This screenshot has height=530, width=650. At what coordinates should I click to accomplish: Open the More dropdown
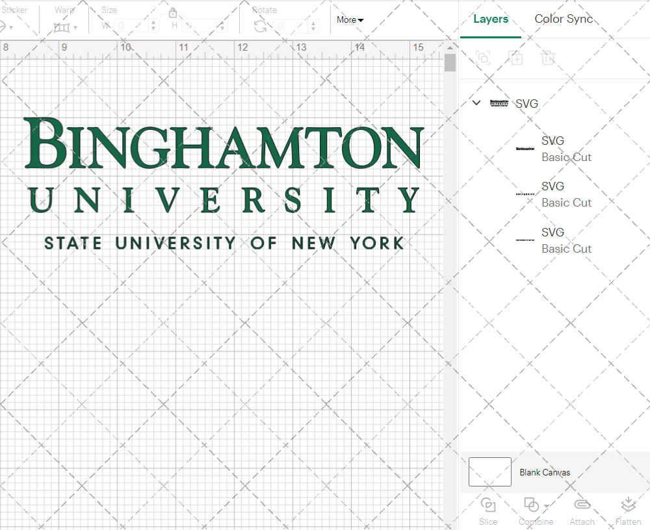tap(349, 20)
